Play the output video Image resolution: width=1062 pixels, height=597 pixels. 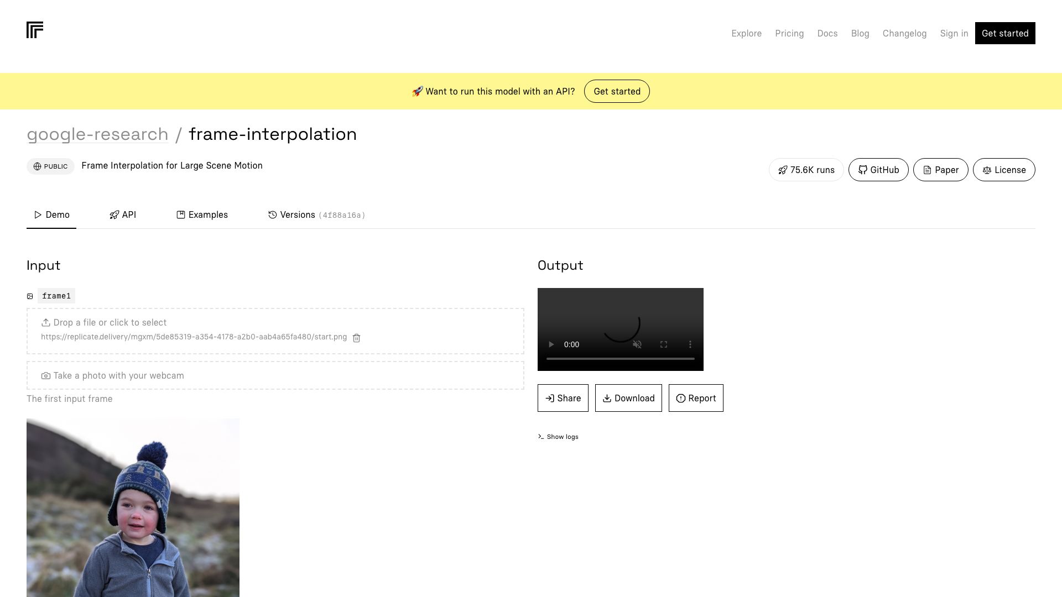click(551, 344)
